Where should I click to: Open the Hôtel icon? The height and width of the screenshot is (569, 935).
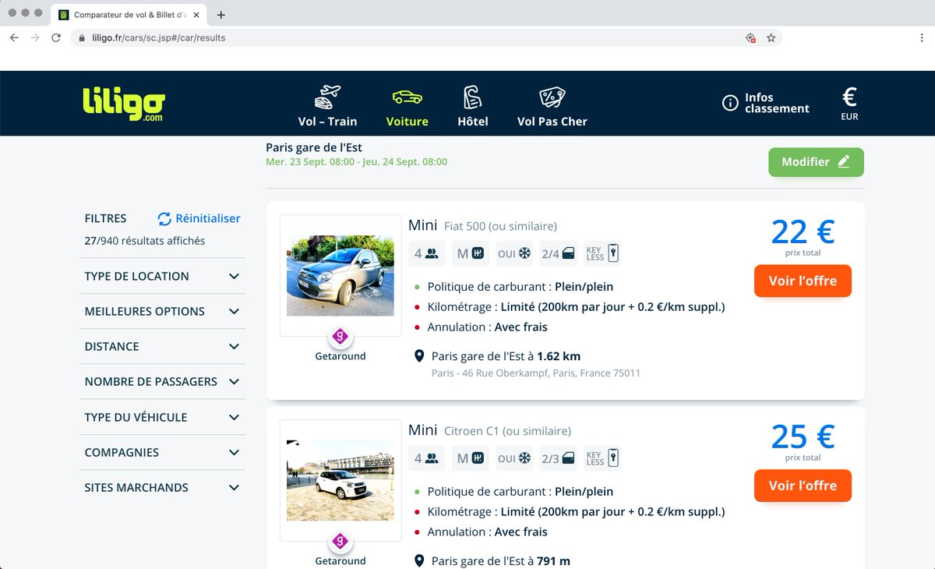coord(472,97)
